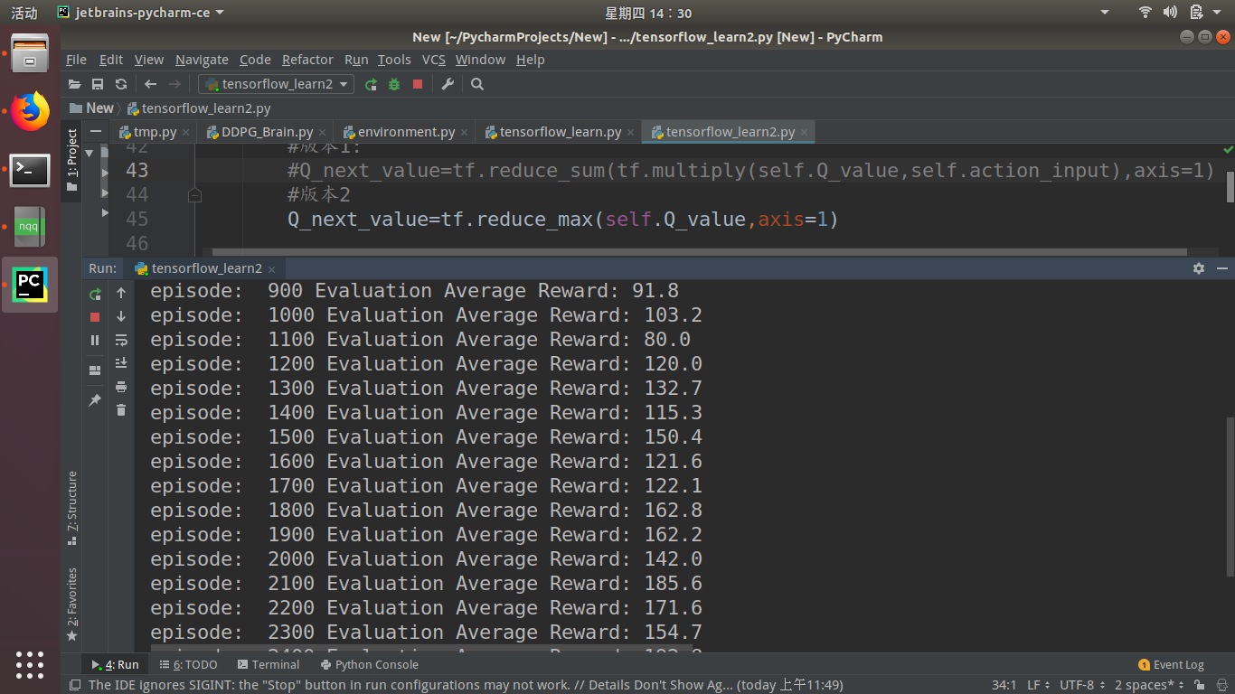Viewport: 1235px width, 694px height.
Task: Close the tensorflow_learn2.py editor tab
Action: tap(804, 133)
